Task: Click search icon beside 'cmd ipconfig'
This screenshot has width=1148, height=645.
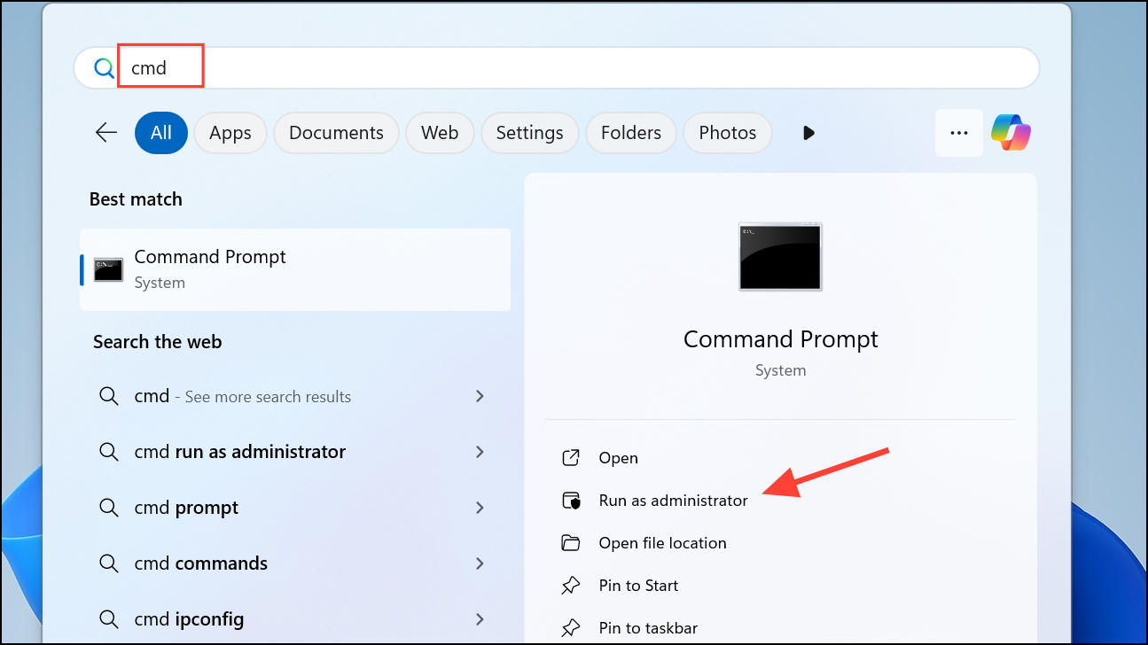Action: 109,619
